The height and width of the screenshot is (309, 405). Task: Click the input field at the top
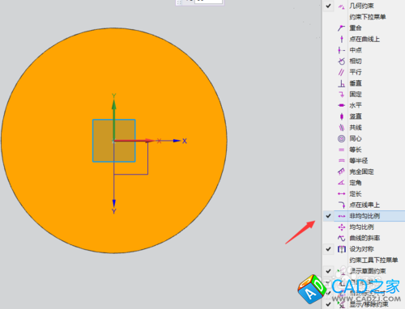[208, 2]
